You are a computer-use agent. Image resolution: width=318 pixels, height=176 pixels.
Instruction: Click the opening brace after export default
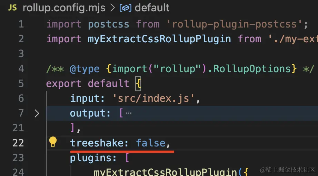[x=138, y=84]
